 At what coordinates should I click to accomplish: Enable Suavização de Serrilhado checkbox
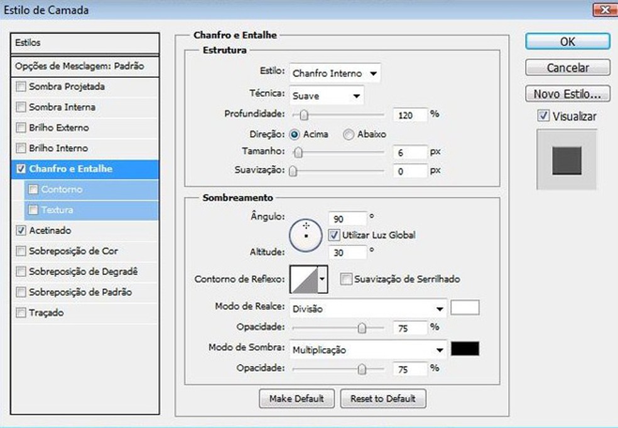tap(346, 279)
